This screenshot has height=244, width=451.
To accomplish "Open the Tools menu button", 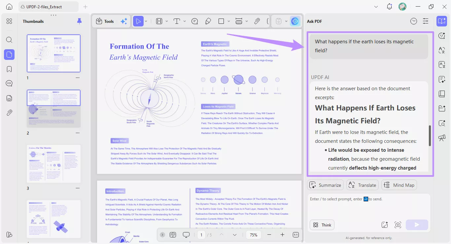I will tap(105, 21).
